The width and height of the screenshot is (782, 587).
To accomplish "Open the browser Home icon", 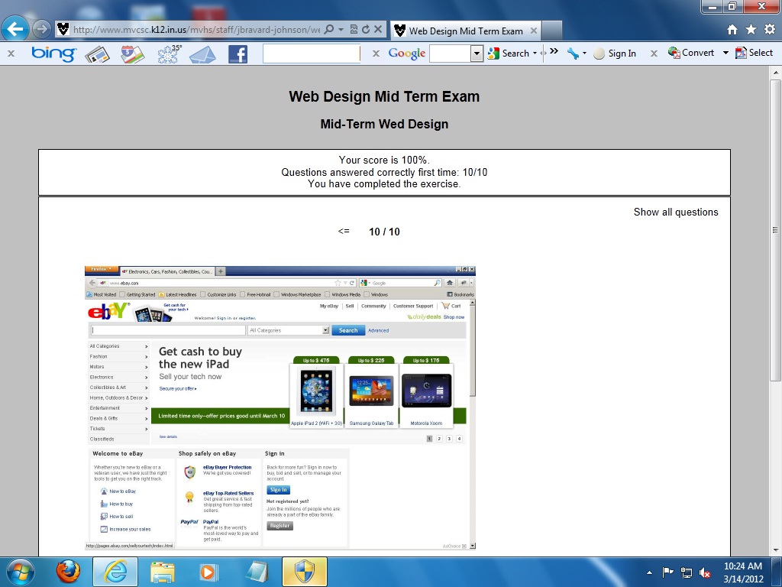I will pyautogui.click(x=732, y=30).
